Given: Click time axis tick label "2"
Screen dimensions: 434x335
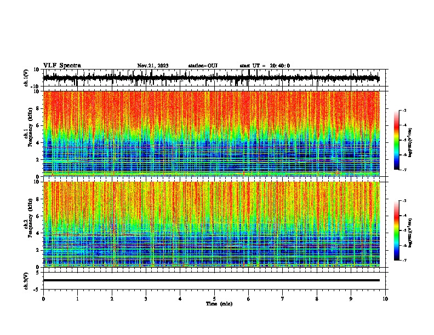Looking at the screenshot, I should click(x=112, y=299).
